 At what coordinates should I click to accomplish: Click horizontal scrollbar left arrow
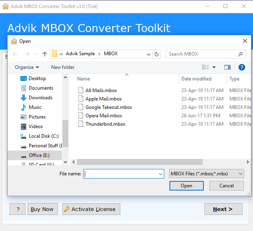click(x=74, y=162)
